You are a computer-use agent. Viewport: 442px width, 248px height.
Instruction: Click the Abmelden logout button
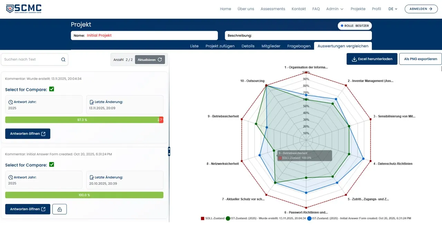(421, 9)
